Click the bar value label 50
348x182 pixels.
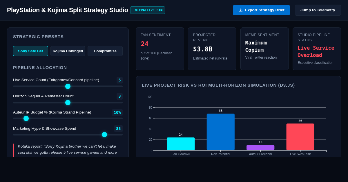(x=300, y=121)
